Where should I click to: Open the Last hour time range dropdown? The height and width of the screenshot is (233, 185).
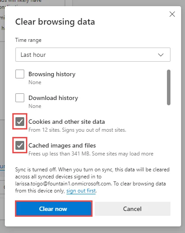point(93,55)
